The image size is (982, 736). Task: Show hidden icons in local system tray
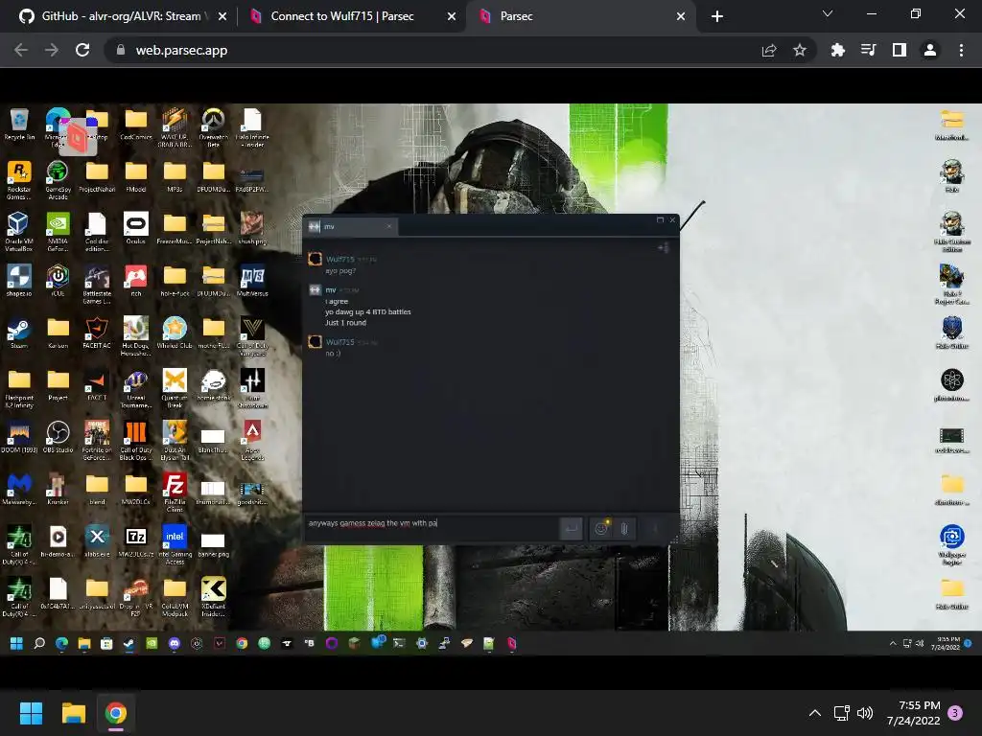(815, 713)
